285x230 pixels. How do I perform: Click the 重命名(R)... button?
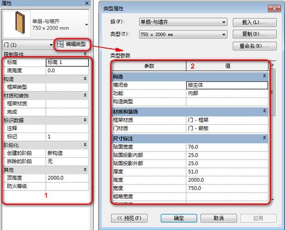point(255,46)
